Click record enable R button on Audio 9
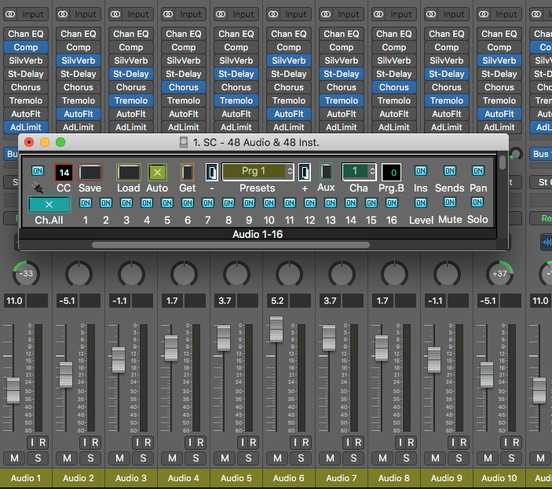 point(463,443)
